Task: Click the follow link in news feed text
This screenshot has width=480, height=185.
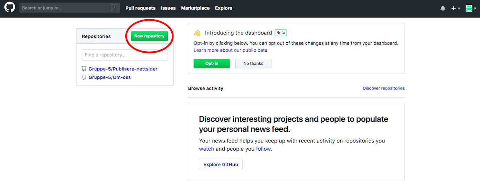Action: pos(264,149)
